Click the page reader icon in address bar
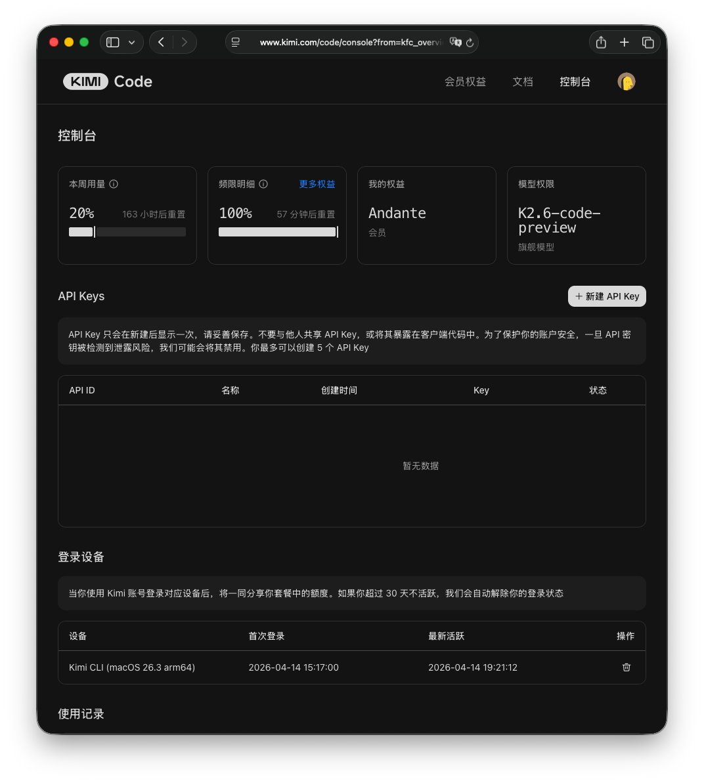The height and width of the screenshot is (783, 704). click(236, 43)
